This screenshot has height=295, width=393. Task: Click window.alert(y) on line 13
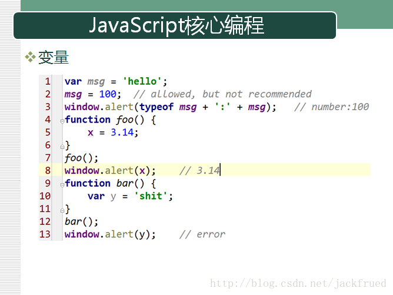coord(110,234)
